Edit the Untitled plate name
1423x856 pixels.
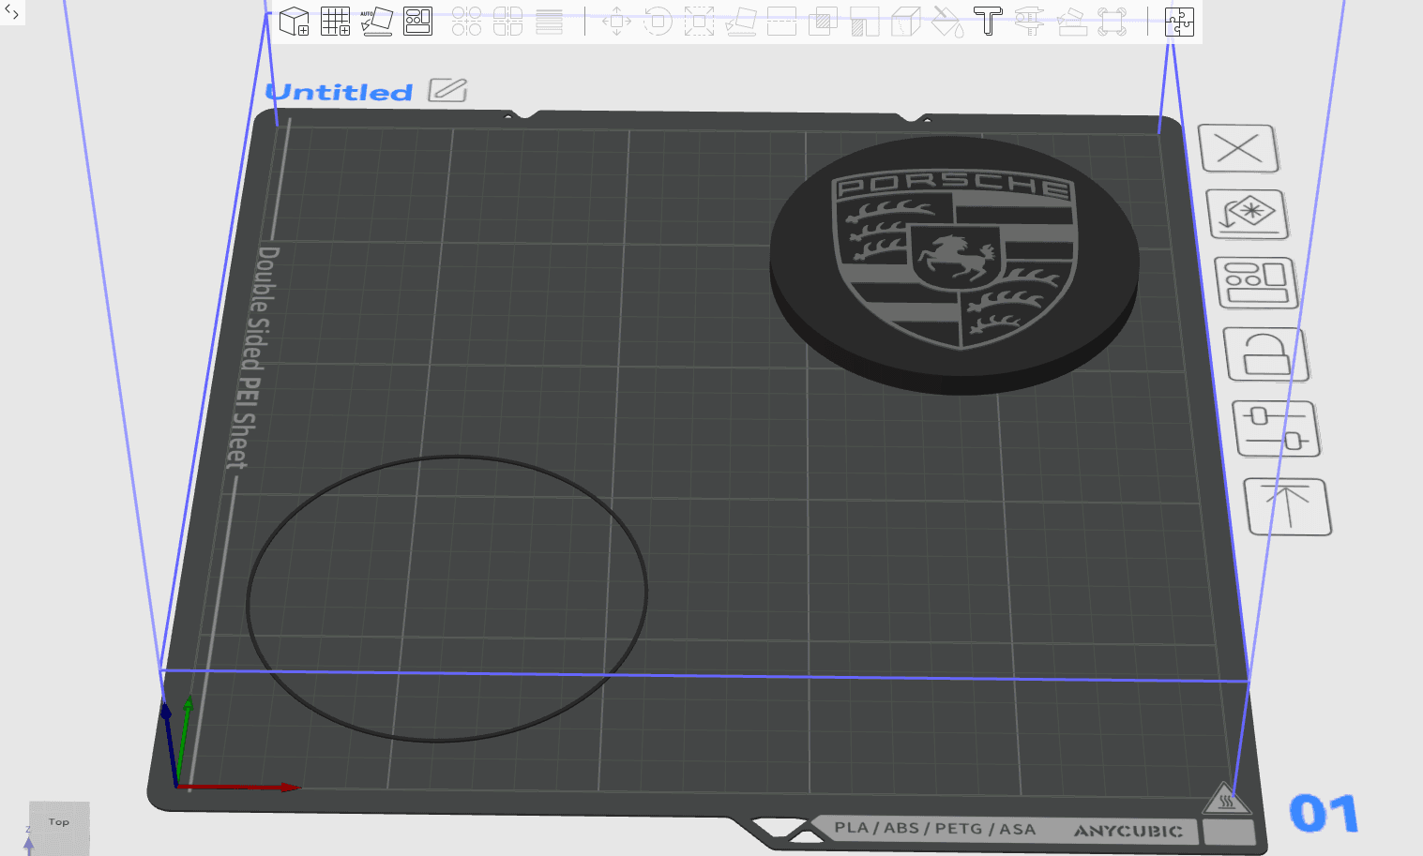point(447,90)
